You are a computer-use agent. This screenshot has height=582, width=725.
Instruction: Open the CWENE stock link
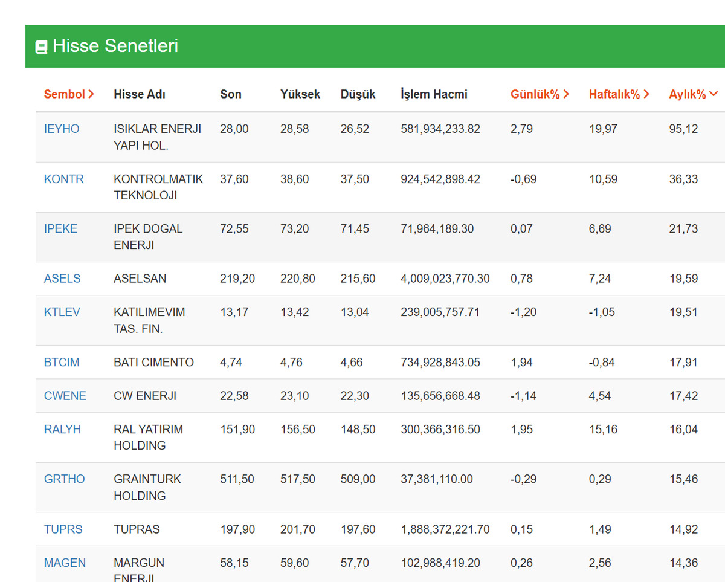[x=65, y=396]
